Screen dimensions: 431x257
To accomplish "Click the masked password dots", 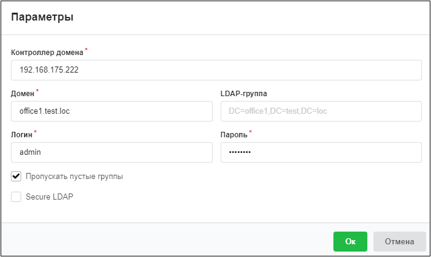I will coord(240,152).
